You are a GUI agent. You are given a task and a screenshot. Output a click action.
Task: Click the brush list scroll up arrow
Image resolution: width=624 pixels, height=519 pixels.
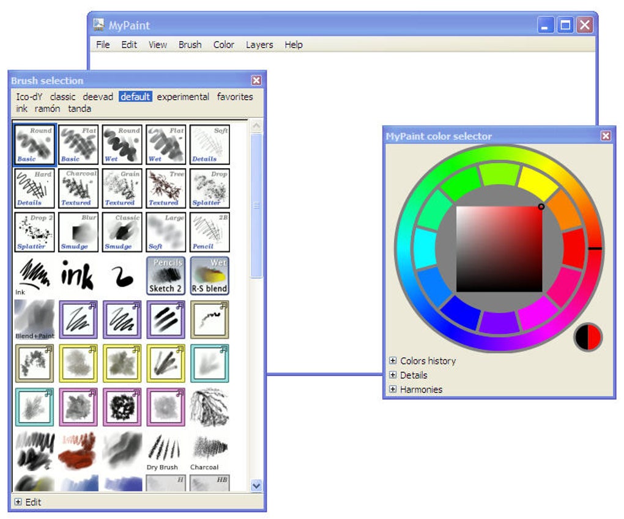(x=256, y=126)
